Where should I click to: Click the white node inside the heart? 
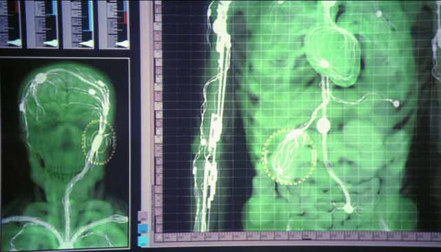click(x=324, y=64)
